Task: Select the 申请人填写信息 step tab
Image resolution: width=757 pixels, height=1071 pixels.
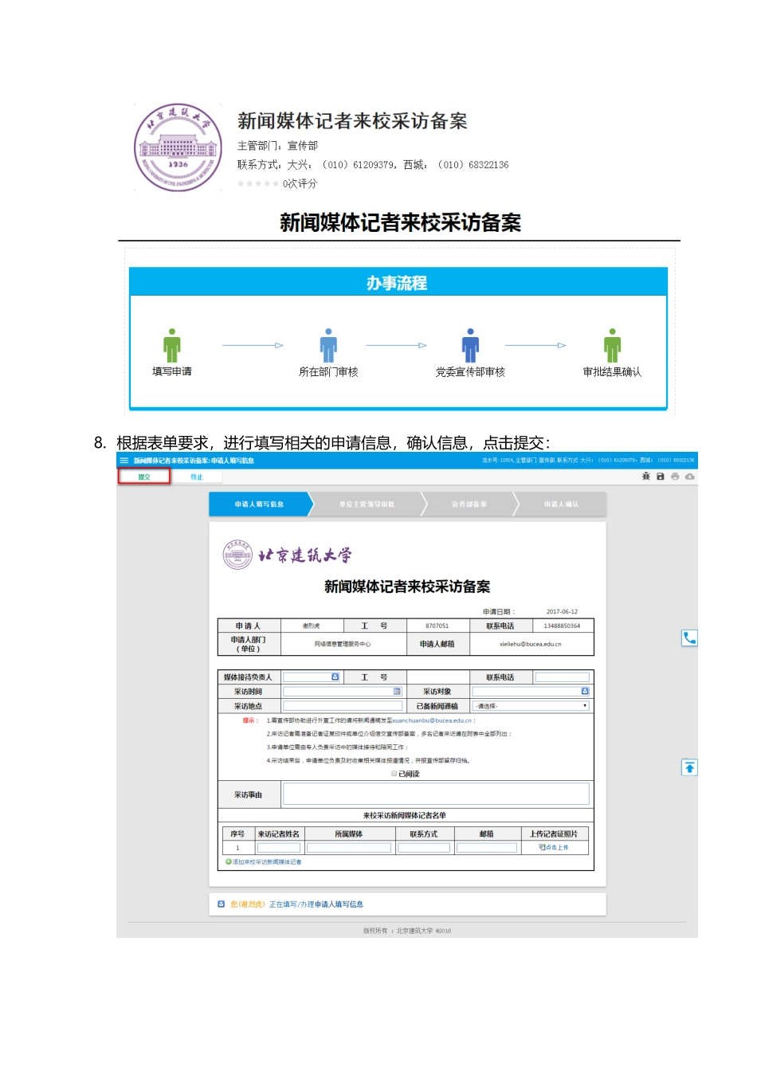Action: 260,504
